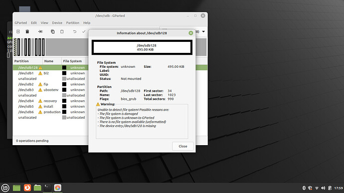Screen dimensions: 344x193
Task: Click the Name column header
Action: point(52,61)
